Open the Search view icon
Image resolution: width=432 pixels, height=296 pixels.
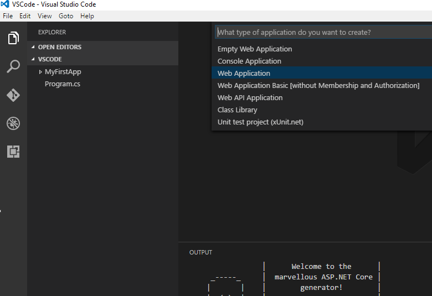[13, 66]
